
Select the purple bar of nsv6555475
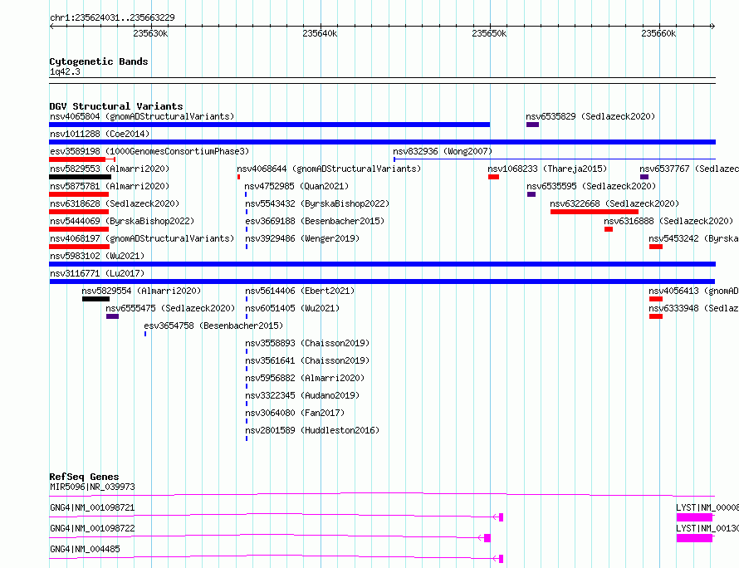[x=112, y=316]
